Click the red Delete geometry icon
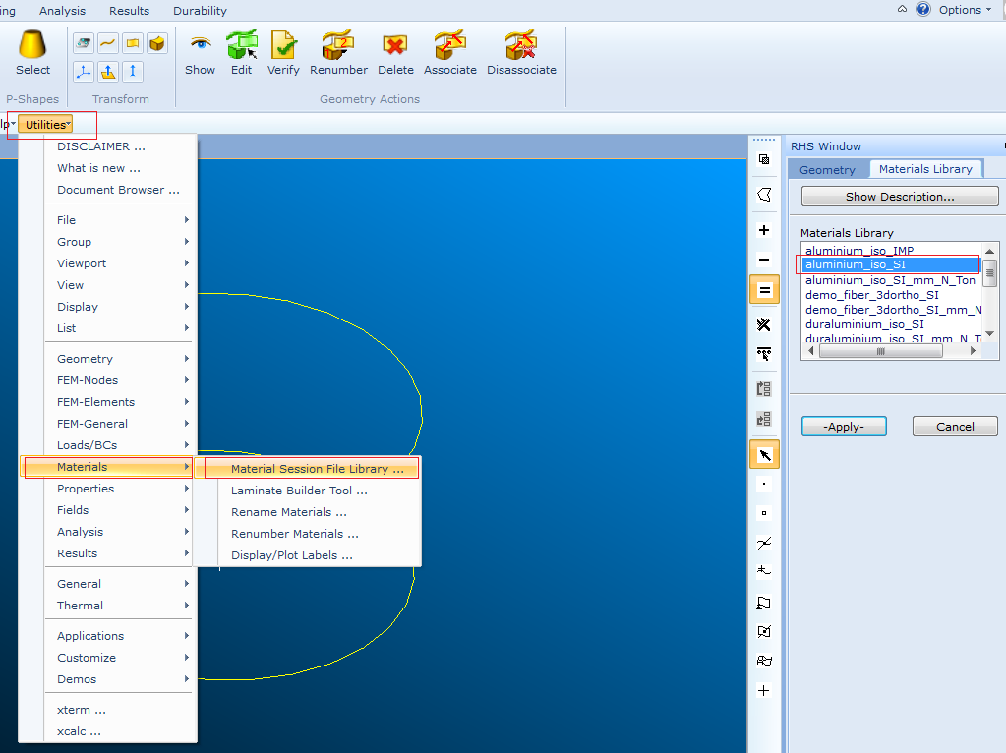The height and width of the screenshot is (753, 1006). pyautogui.click(x=395, y=52)
